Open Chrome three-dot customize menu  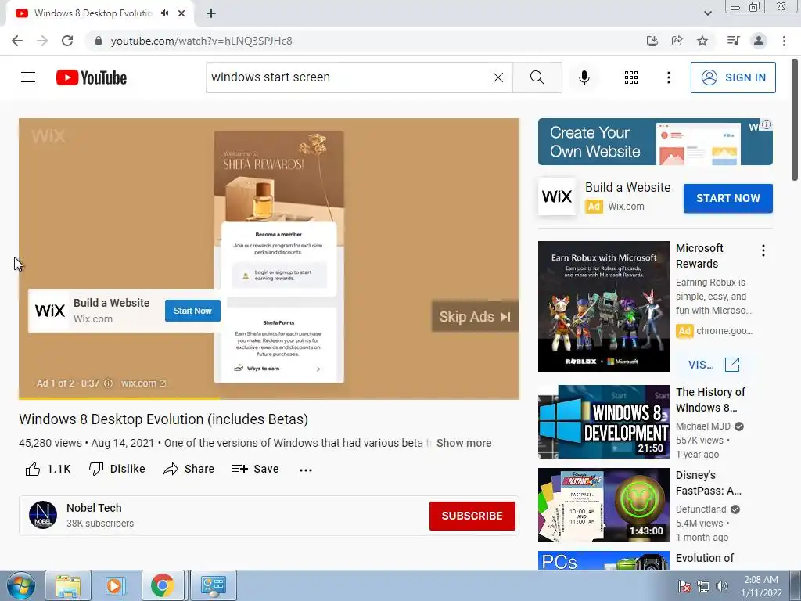784,41
